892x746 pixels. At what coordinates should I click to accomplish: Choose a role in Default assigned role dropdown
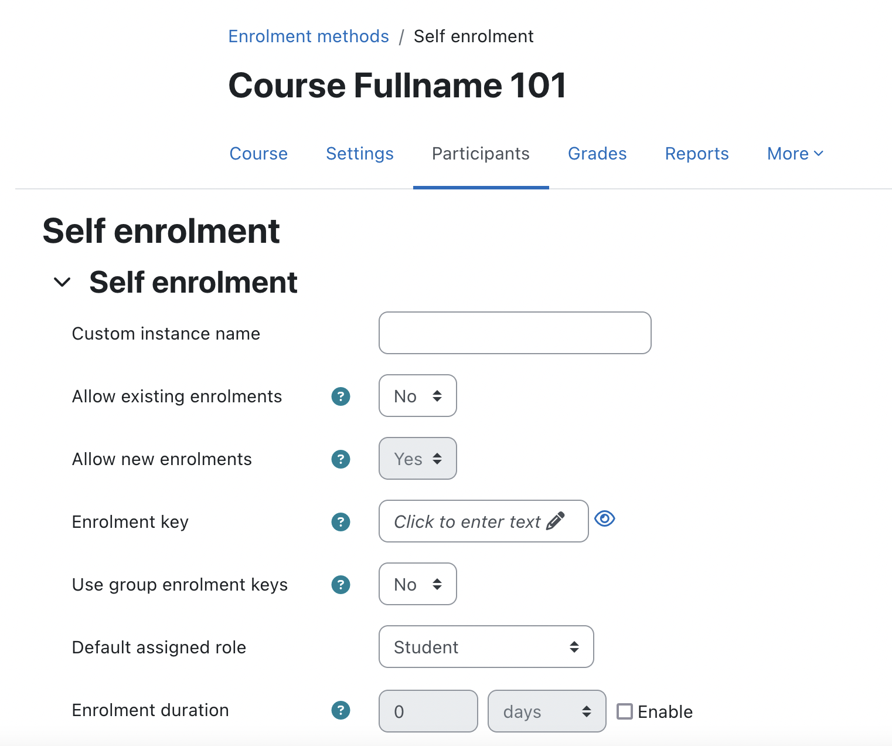(486, 647)
